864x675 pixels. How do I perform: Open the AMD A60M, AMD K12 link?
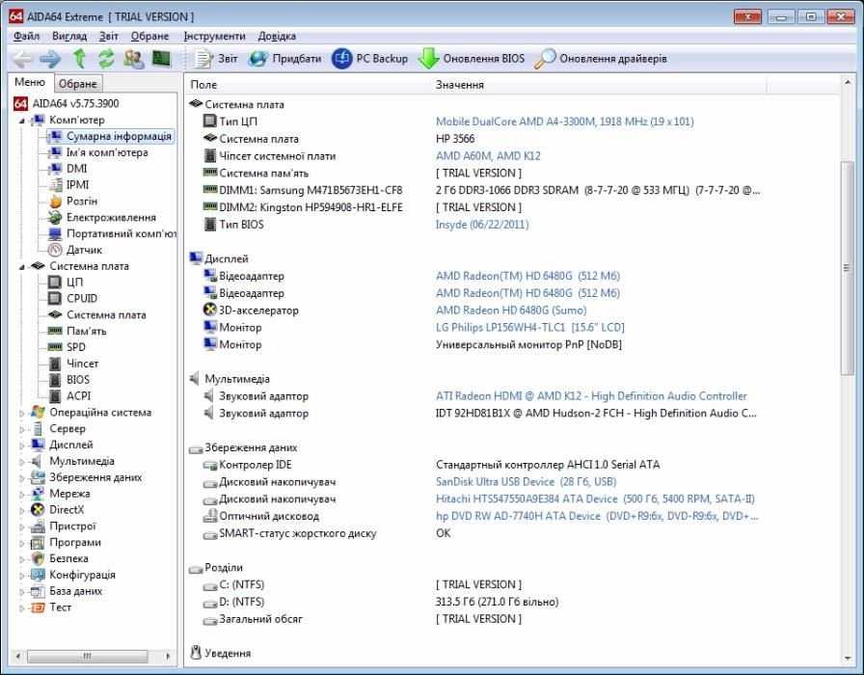click(488, 156)
